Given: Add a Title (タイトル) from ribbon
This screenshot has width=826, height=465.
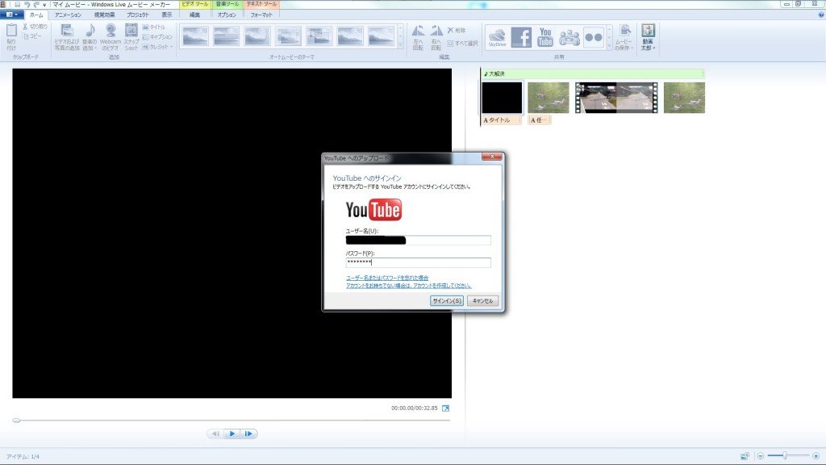Looking at the screenshot, I should [154, 27].
